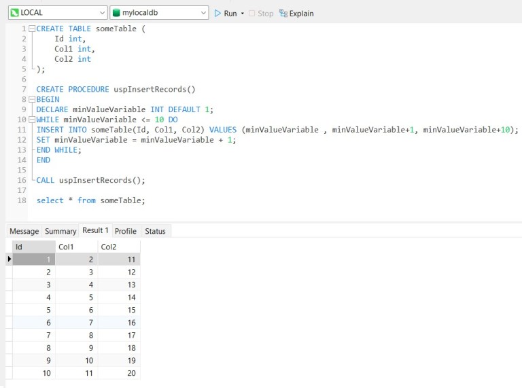Select Col2 cell with value 16
522x388 pixels.
point(119,323)
